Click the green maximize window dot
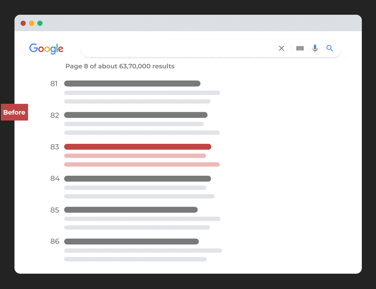The height and width of the screenshot is (289, 376). (40, 23)
